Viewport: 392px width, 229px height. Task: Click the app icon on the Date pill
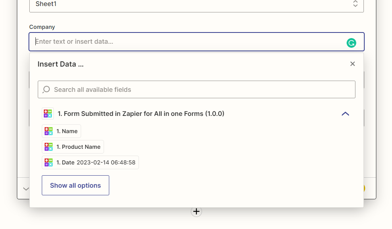point(49,162)
